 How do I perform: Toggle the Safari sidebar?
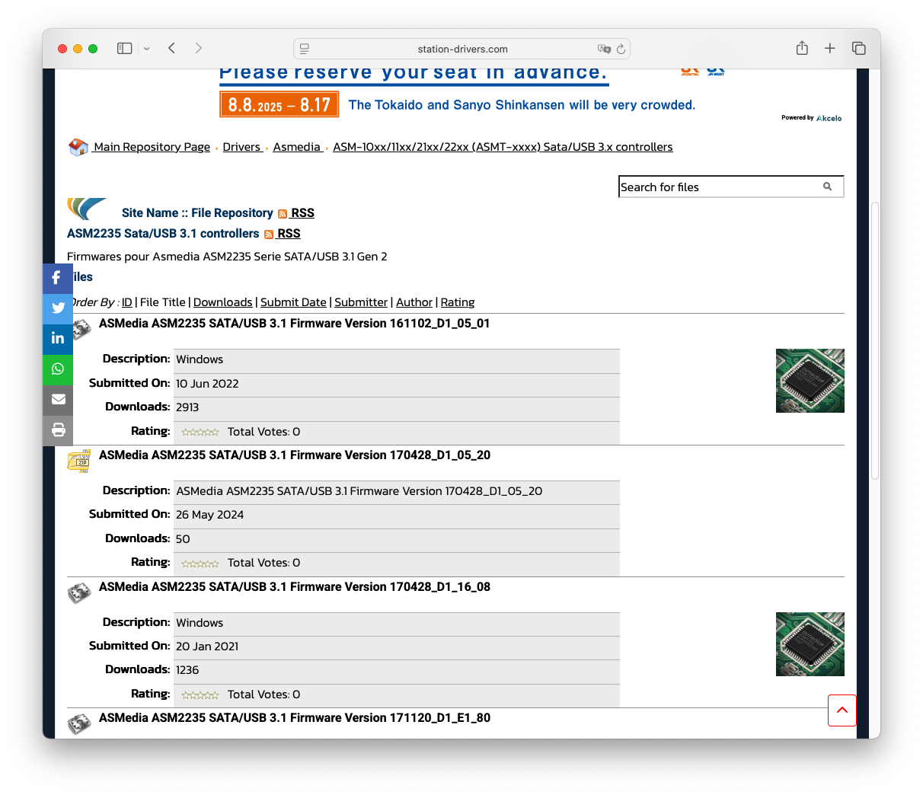[x=125, y=49]
